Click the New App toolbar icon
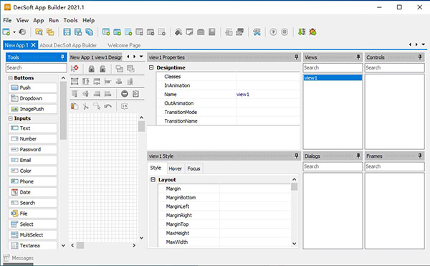This screenshot has width=430, height=266. pos(6,32)
